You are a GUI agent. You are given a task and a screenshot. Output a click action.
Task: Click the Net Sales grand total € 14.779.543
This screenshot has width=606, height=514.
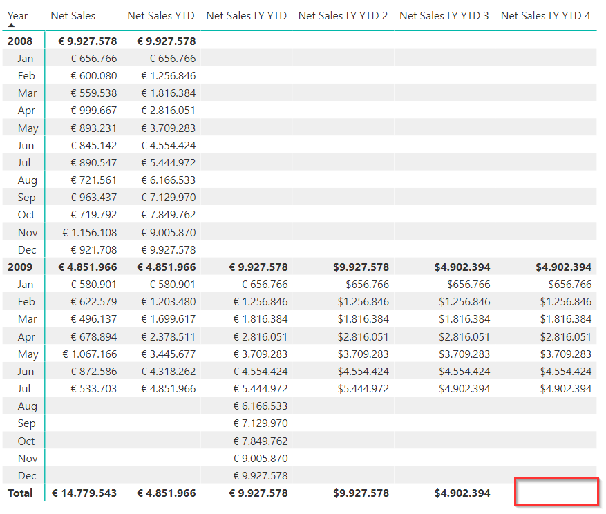(84, 493)
